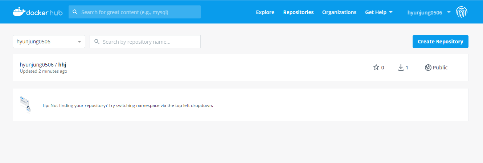Click the star count '0'
The height and width of the screenshot is (163, 483).
382,68
